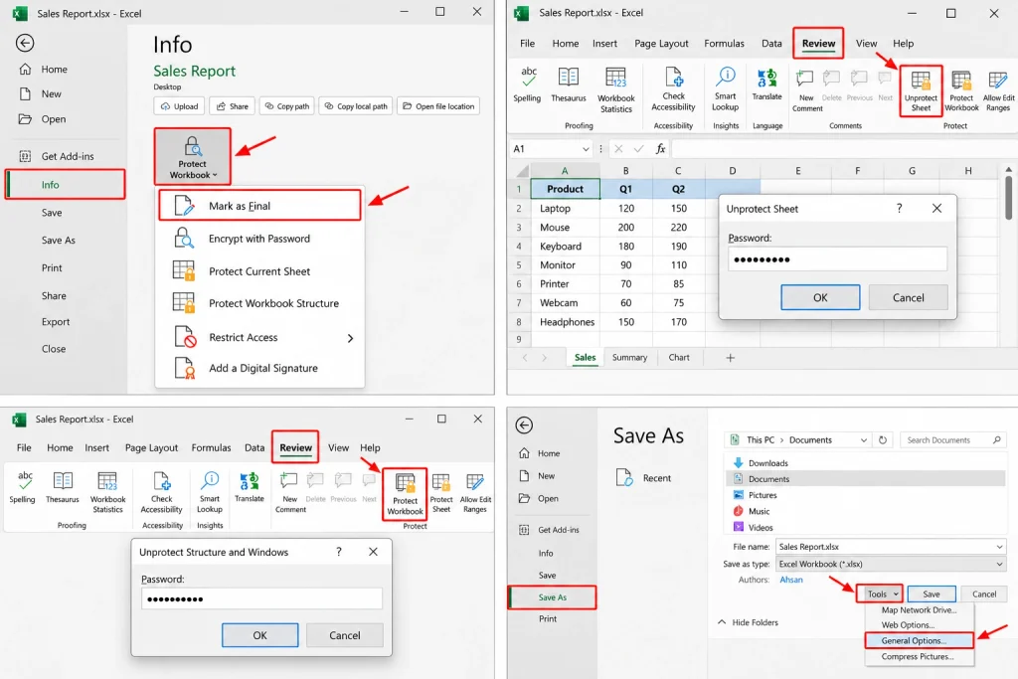Click Cancel in Unprotect Structure and Windows dialog
This screenshot has width=1018, height=679.
tap(344, 635)
